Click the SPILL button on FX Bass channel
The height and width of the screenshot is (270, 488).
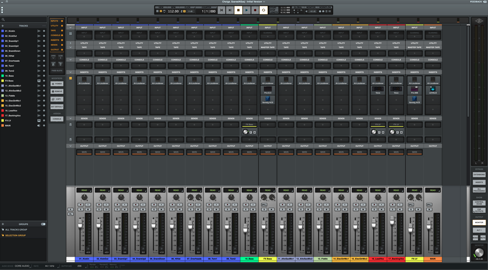click(264, 205)
